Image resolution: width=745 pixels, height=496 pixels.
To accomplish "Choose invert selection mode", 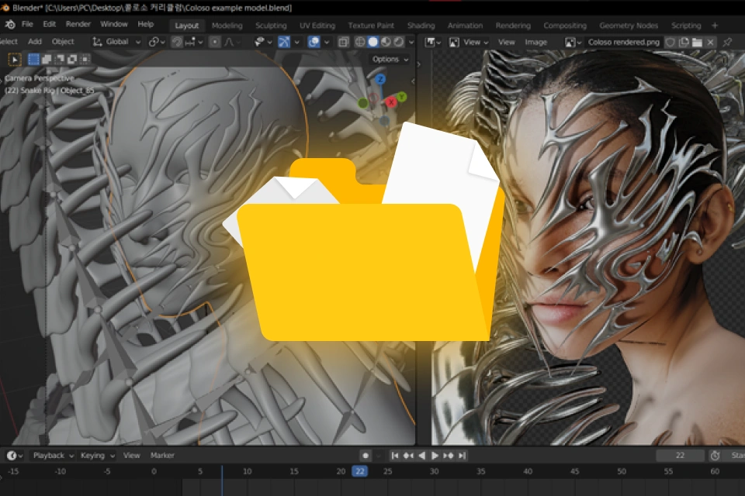I will coord(72,59).
